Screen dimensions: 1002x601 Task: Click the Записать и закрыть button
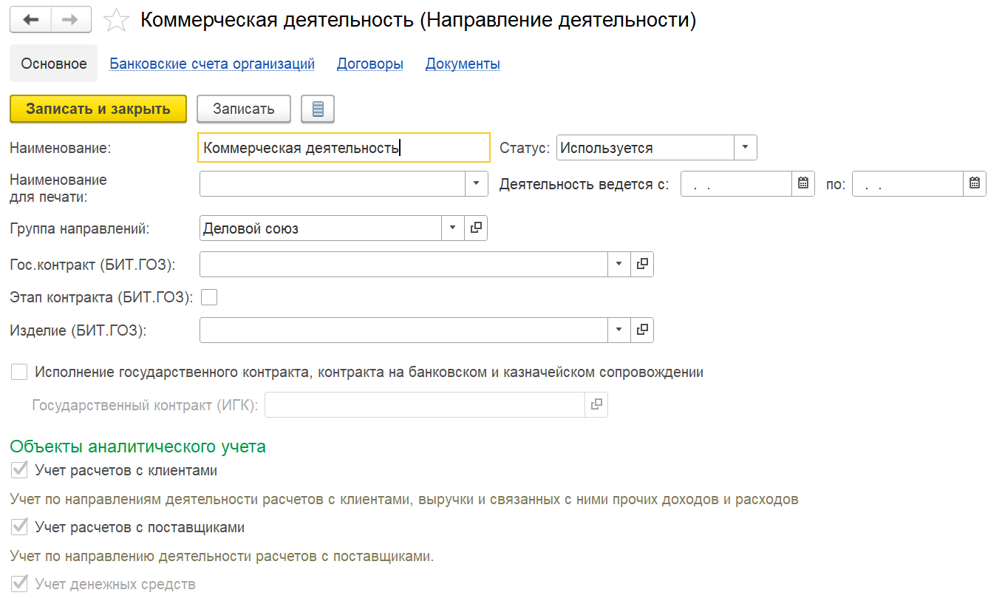pos(98,109)
